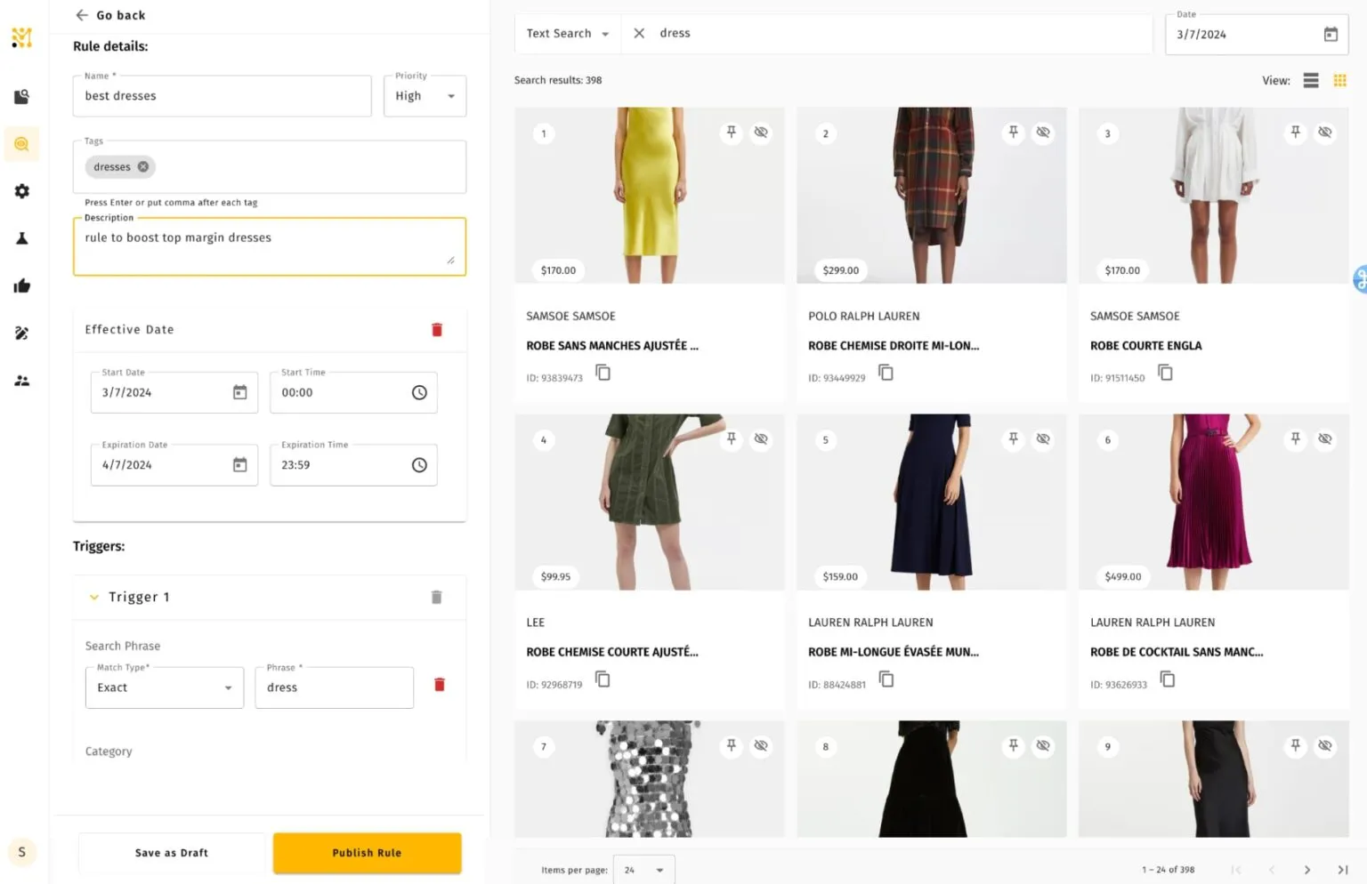Click the thumbs-up recommendations icon in sidebar

click(21, 285)
